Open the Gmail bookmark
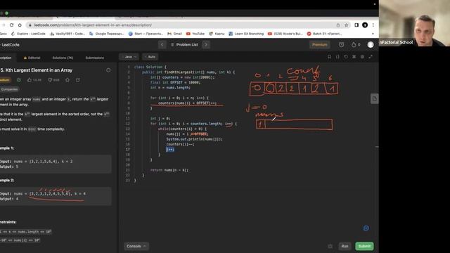The width and height of the screenshot is (450, 253). [x=175, y=34]
